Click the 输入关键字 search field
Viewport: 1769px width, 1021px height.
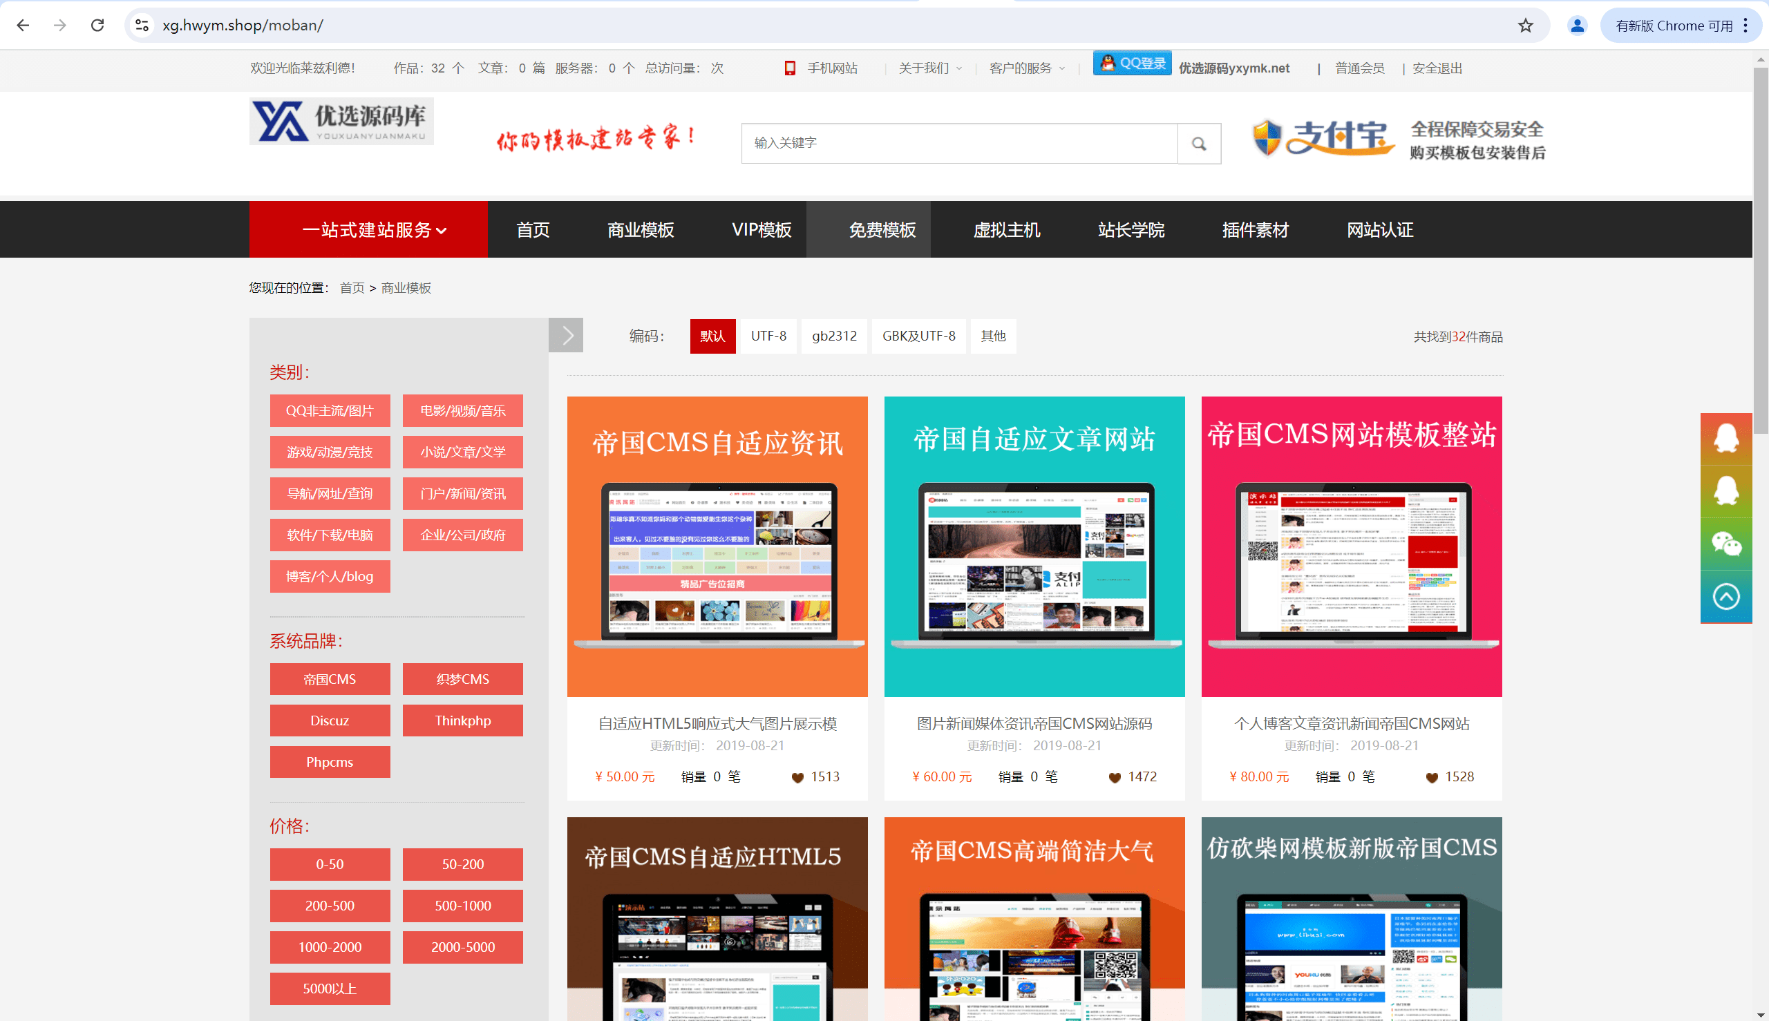pyautogui.click(x=959, y=143)
